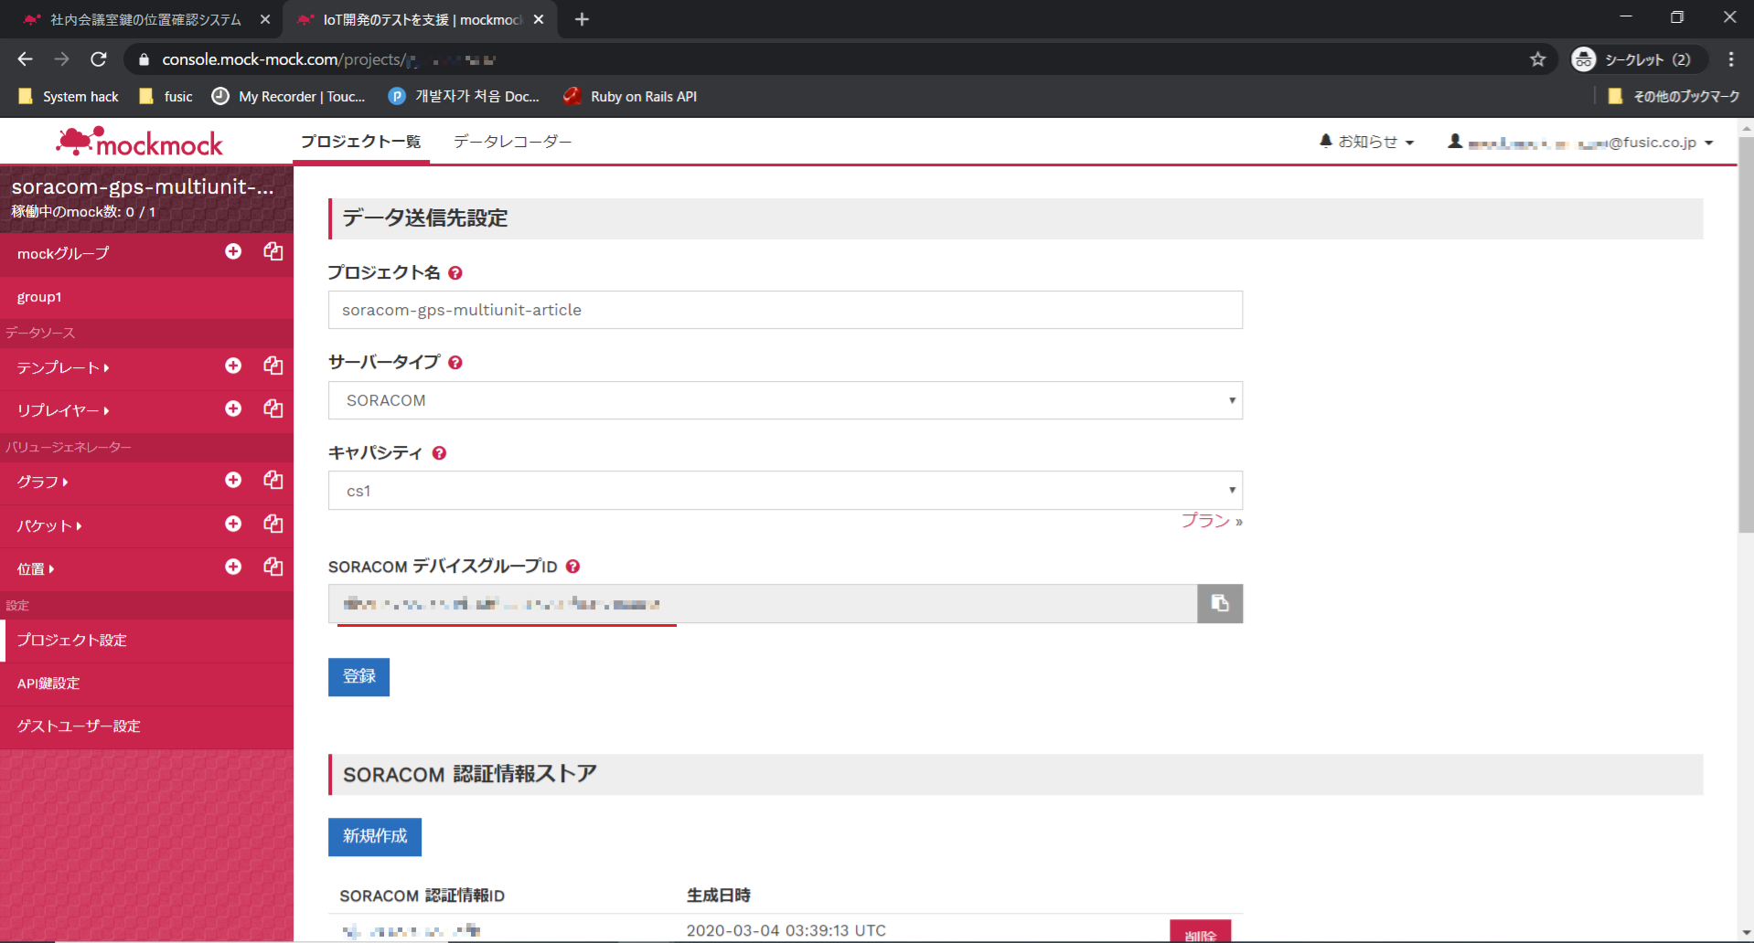Click copy icon next to グラフ
The height and width of the screenshot is (943, 1754).
273,480
